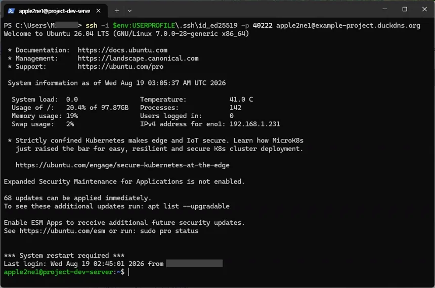This screenshot has height=288, width=435.
Task: Click the ssh command word
Action: (91, 25)
